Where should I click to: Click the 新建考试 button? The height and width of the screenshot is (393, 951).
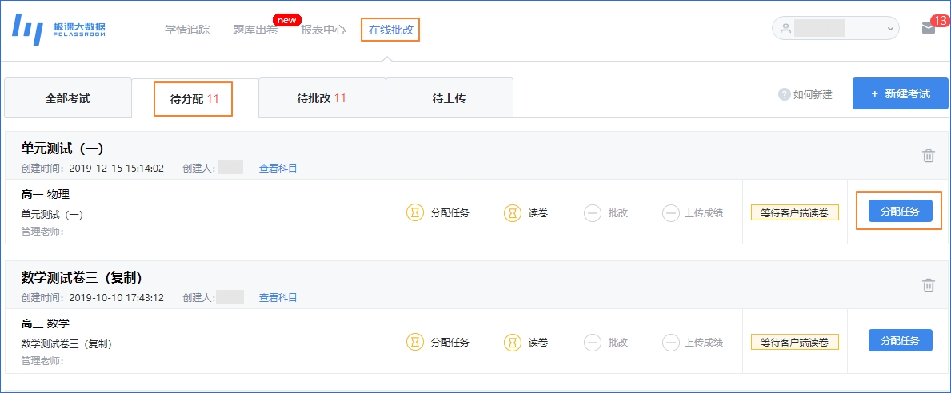(x=900, y=94)
